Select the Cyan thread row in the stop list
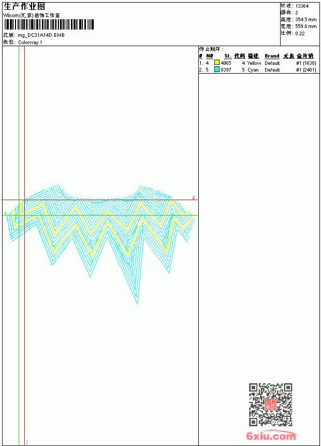The width and height of the screenshot is (321, 446). tap(258, 69)
